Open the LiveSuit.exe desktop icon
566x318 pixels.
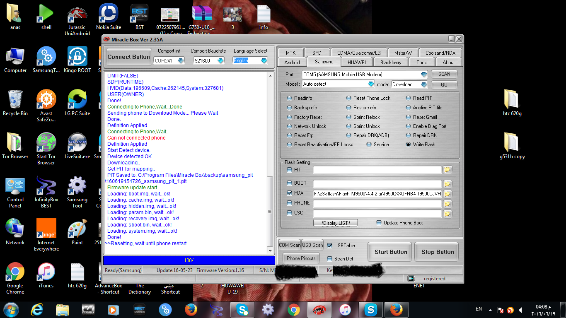pos(77,146)
